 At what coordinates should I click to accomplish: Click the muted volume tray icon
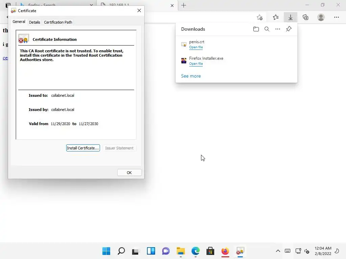coord(307,251)
